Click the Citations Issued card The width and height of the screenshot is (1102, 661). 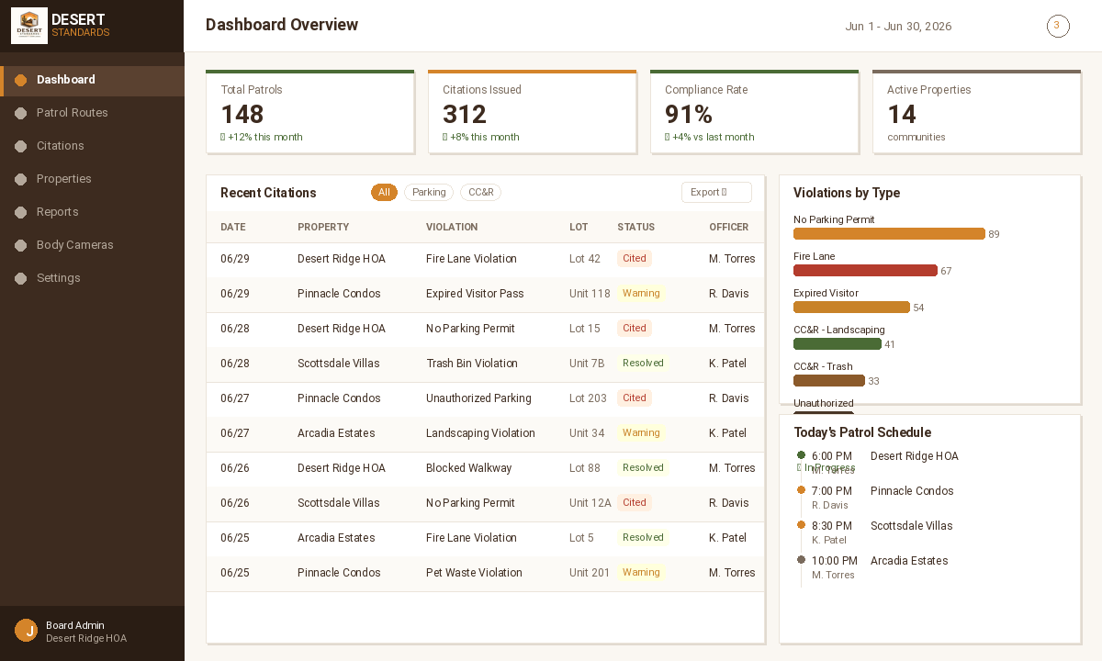(x=533, y=112)
